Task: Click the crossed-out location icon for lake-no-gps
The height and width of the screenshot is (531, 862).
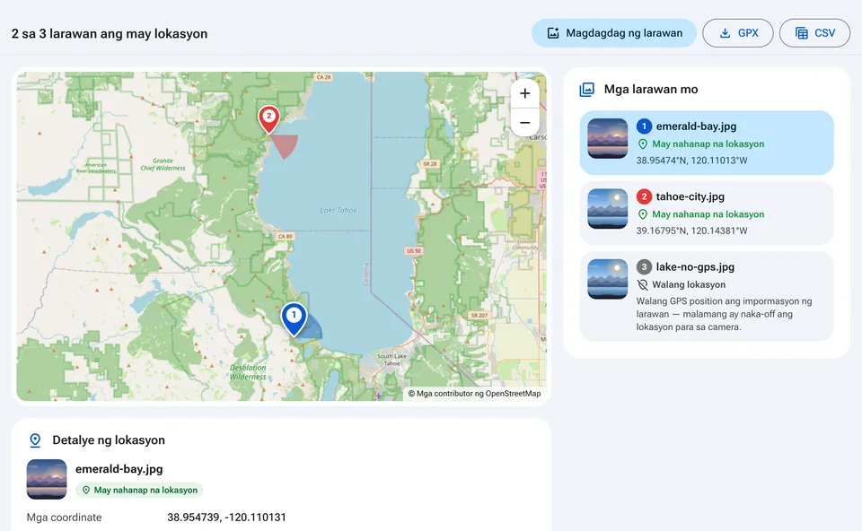Action: tap(642, 285)
